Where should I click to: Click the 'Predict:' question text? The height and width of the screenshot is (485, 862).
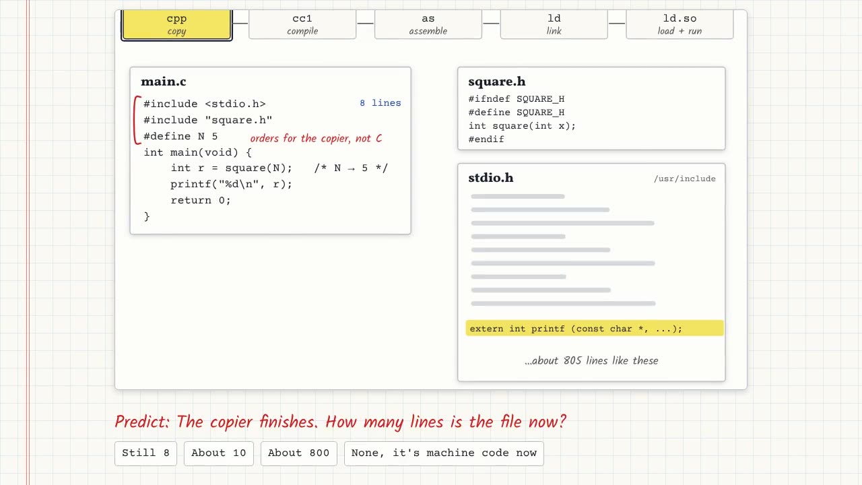click(x=341, y=422)
